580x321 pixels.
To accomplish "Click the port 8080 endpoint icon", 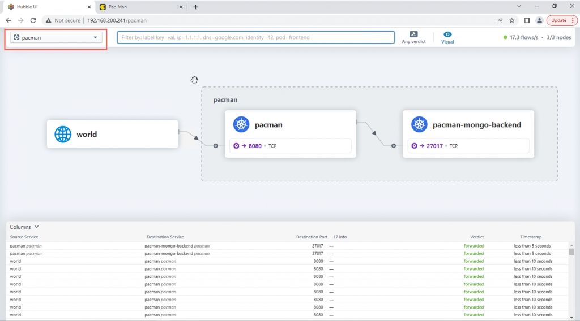I will (236, 146).
